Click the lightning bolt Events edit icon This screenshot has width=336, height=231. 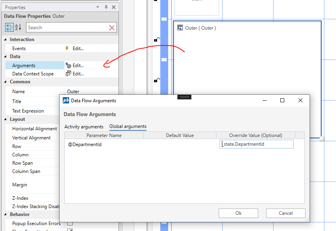pos(67,49)
